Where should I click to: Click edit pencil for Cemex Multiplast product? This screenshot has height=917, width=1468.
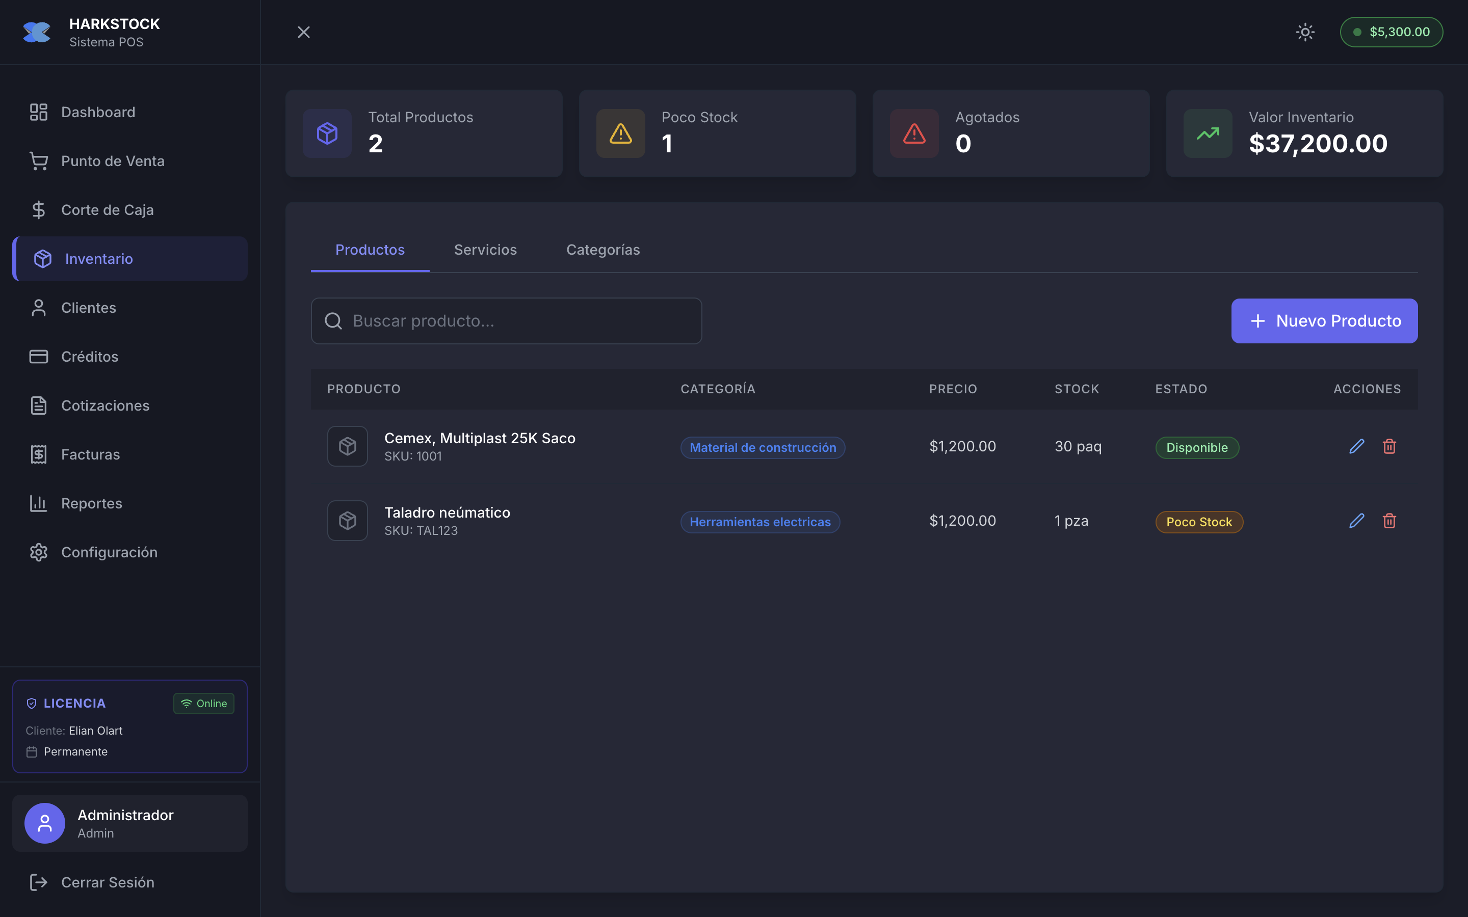(x=1356, y=446)
